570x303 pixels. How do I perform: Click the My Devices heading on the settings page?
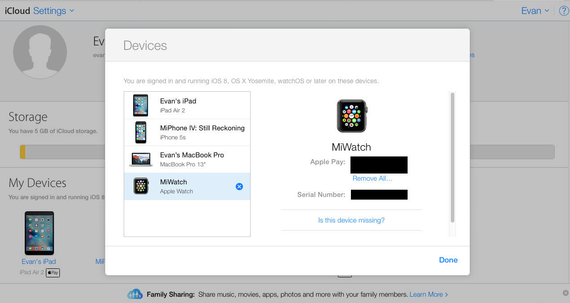[x=37, y=183]
